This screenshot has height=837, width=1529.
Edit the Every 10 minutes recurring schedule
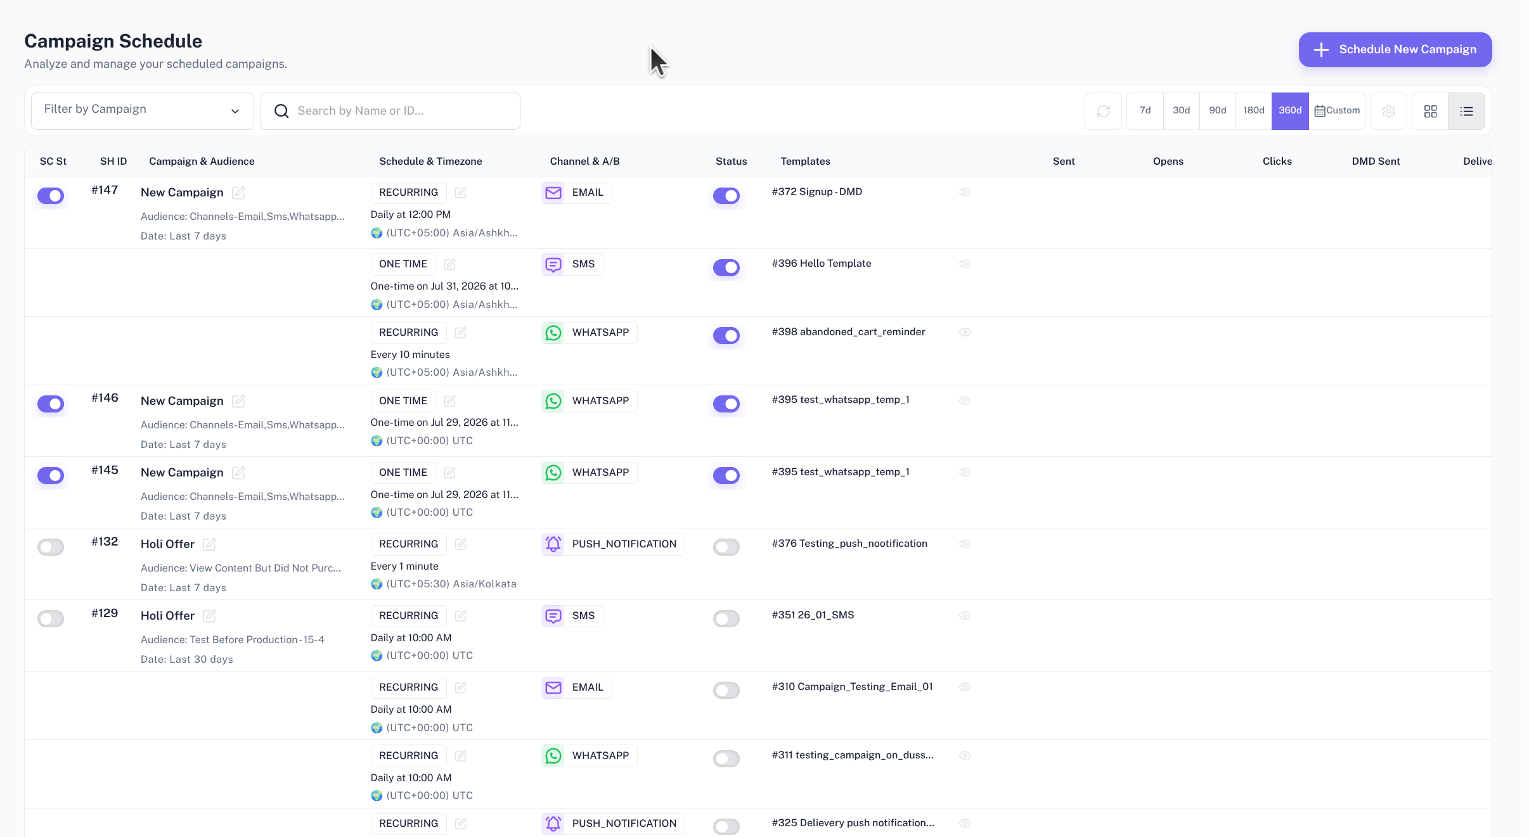(461, 332)
